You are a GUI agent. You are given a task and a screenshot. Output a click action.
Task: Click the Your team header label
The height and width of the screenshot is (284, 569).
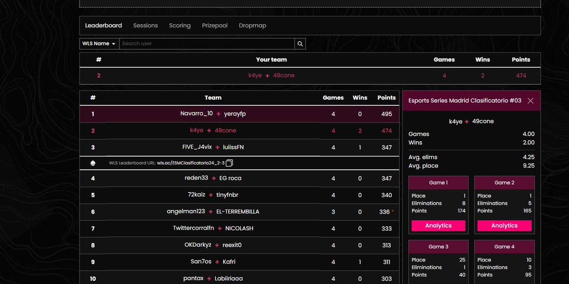271,60
